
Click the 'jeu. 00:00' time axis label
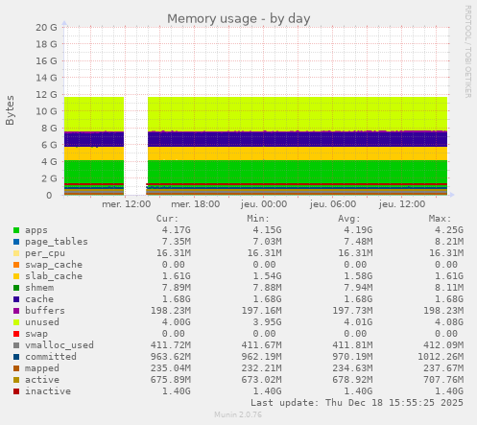264,204
